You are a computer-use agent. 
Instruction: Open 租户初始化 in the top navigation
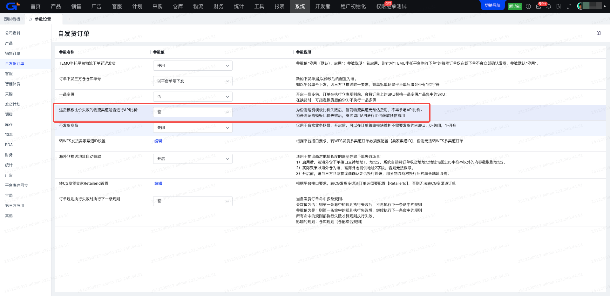click(x=353, y=6)
